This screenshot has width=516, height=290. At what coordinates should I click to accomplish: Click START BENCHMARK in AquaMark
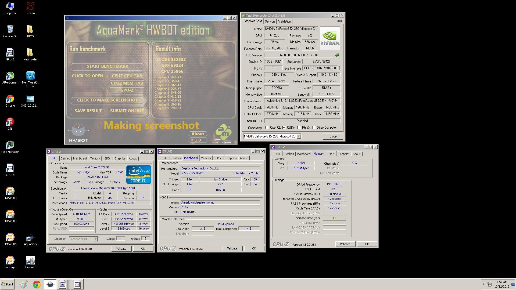pyautogui.click(x=107, y=66)
